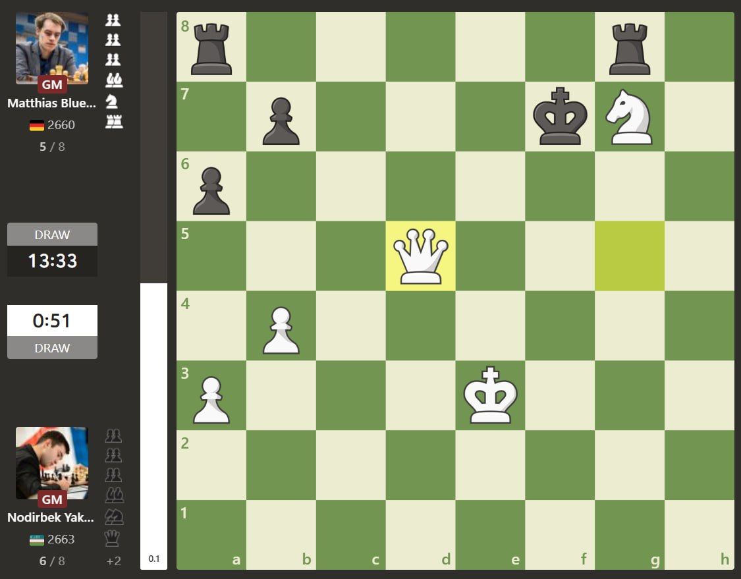Screen dimensions: 741x579
Task: Click the +2 material advantage indicator
Action: (113, 561)
